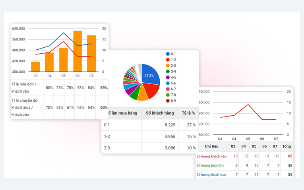Choose the light green 7-8 legend dot

pos(168,95)
